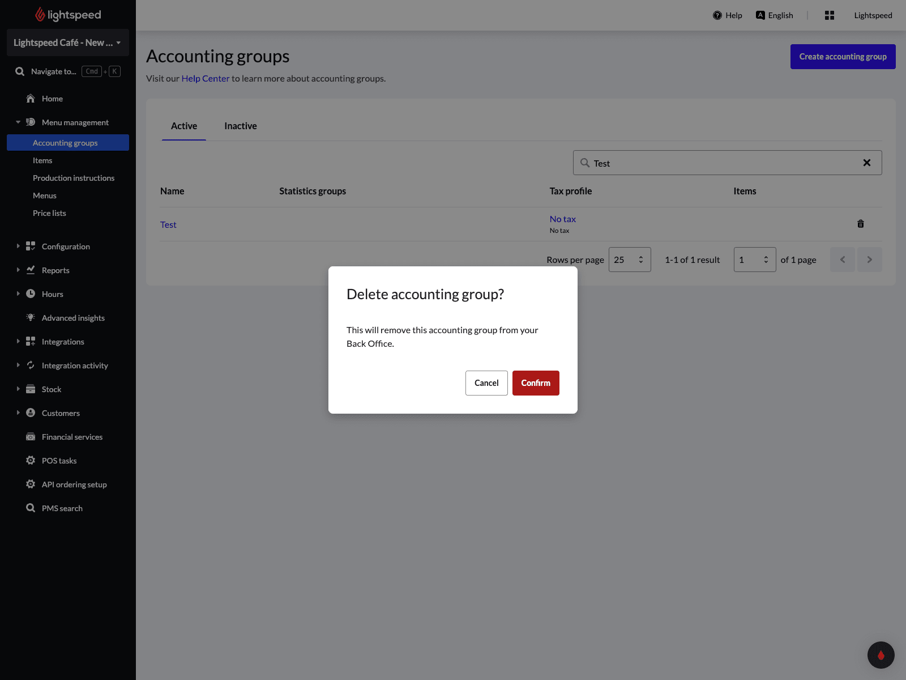Click the Test search input field

[x=719, y=163]
